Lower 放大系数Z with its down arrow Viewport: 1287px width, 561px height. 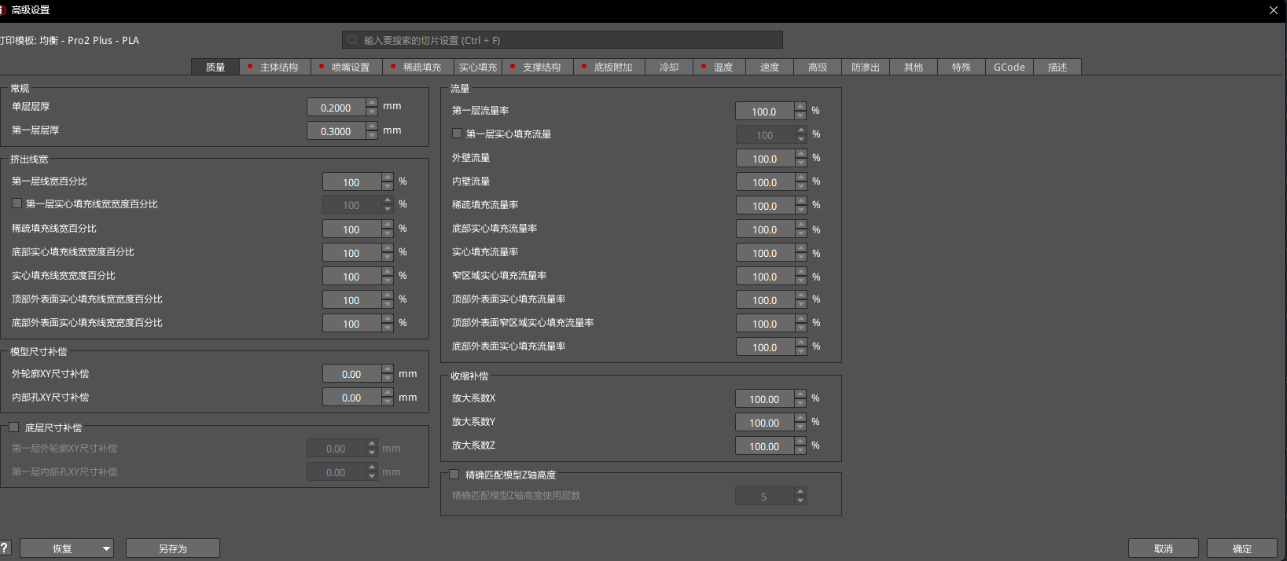click(x=800, y=451)
